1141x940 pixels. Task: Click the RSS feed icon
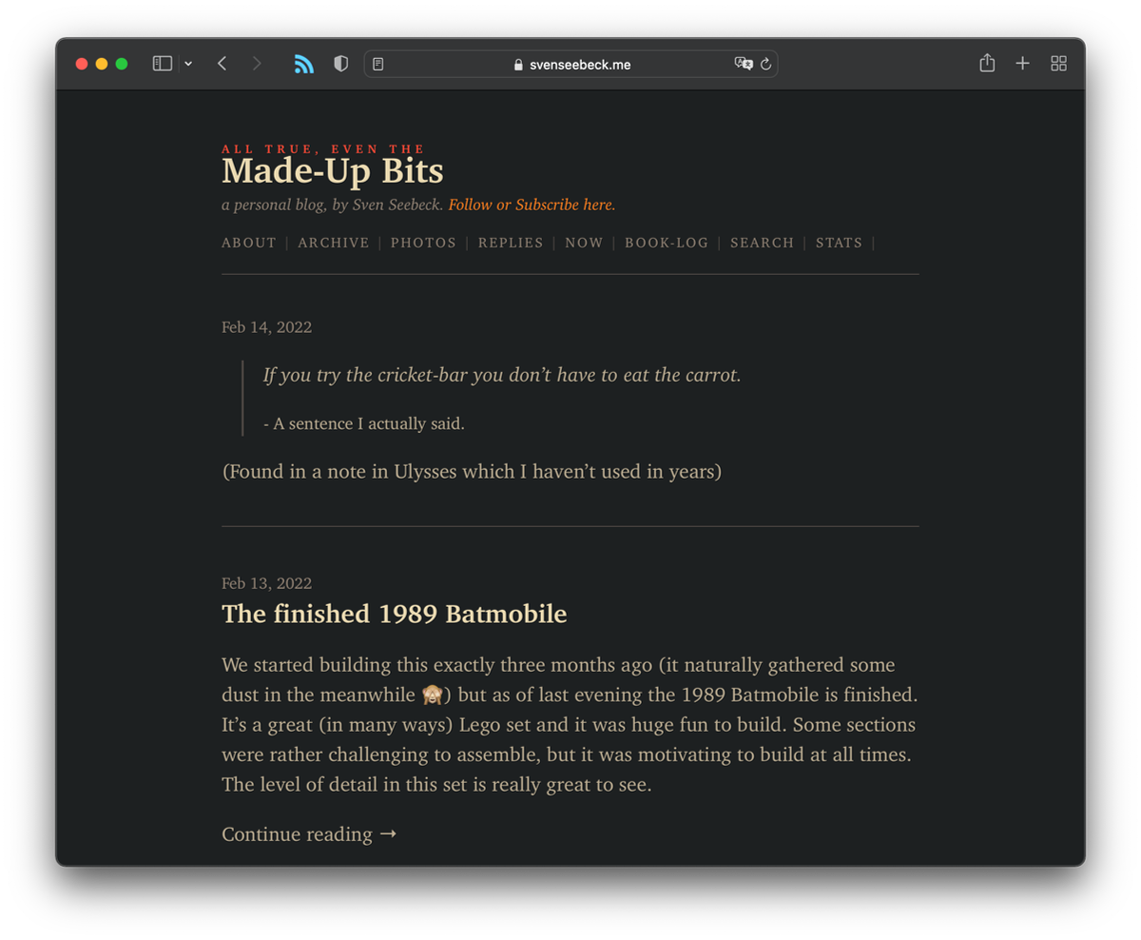pyautogui.click(x=303, y=64)
